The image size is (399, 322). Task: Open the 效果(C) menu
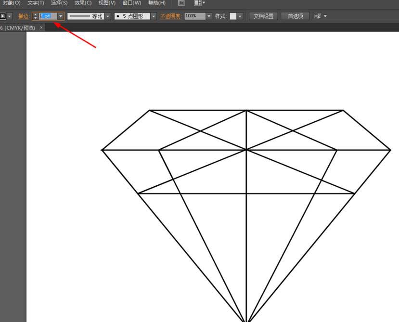pyautogui.click(x=83, y=3)
